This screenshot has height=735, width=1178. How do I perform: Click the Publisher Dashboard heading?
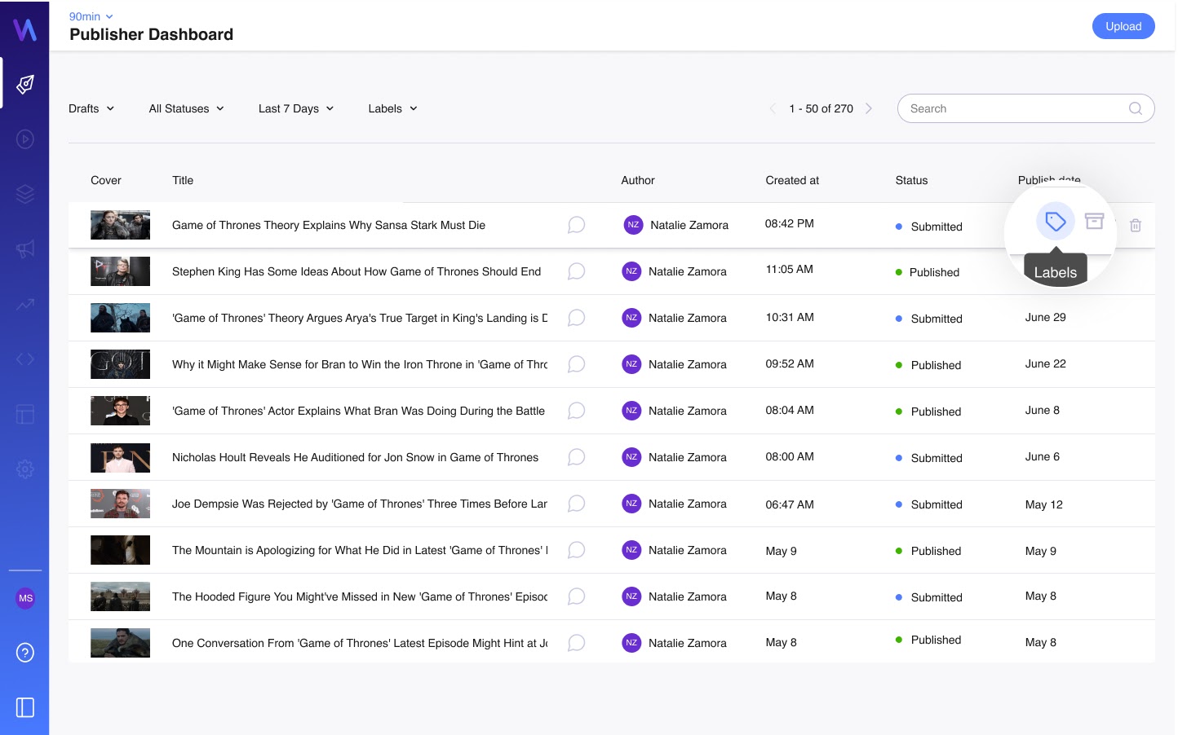pos(151,34)
